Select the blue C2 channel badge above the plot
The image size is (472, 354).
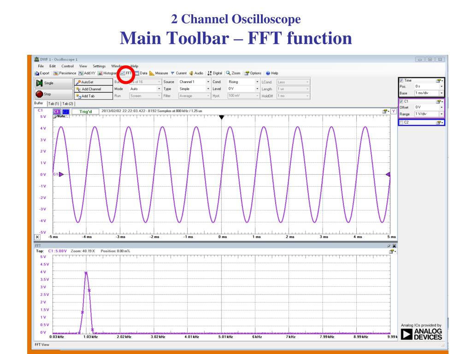click(65, 112)
